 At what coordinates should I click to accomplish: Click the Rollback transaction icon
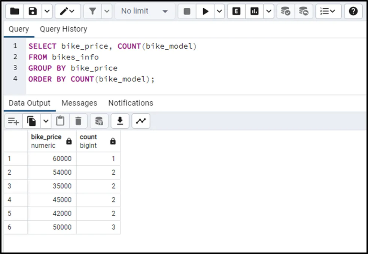tap(304, 11)
